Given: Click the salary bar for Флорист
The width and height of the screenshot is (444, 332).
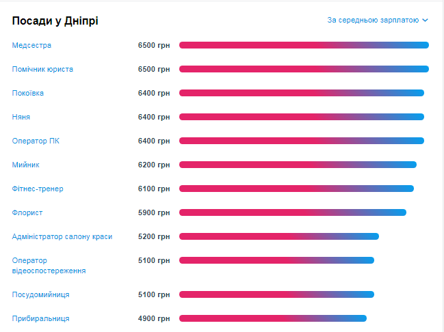Looking at the screenshot, I should 293,212.
